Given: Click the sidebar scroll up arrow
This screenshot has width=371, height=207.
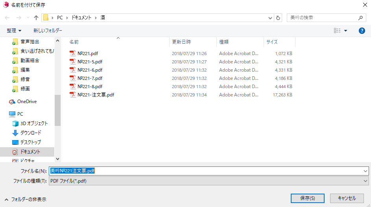Looking at the screenshot, I should pos(57,41).
